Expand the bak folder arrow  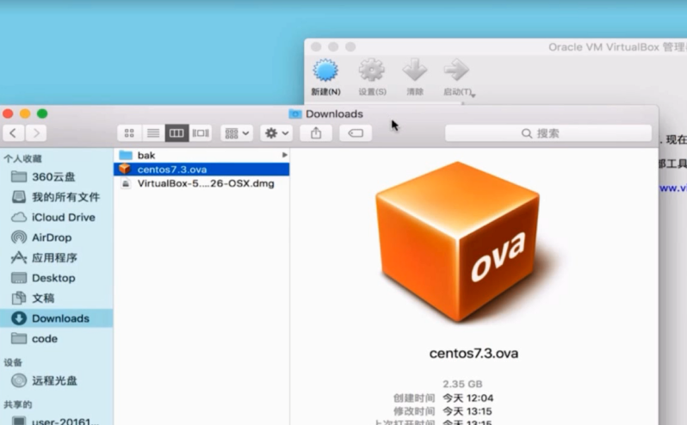(284, 155)
